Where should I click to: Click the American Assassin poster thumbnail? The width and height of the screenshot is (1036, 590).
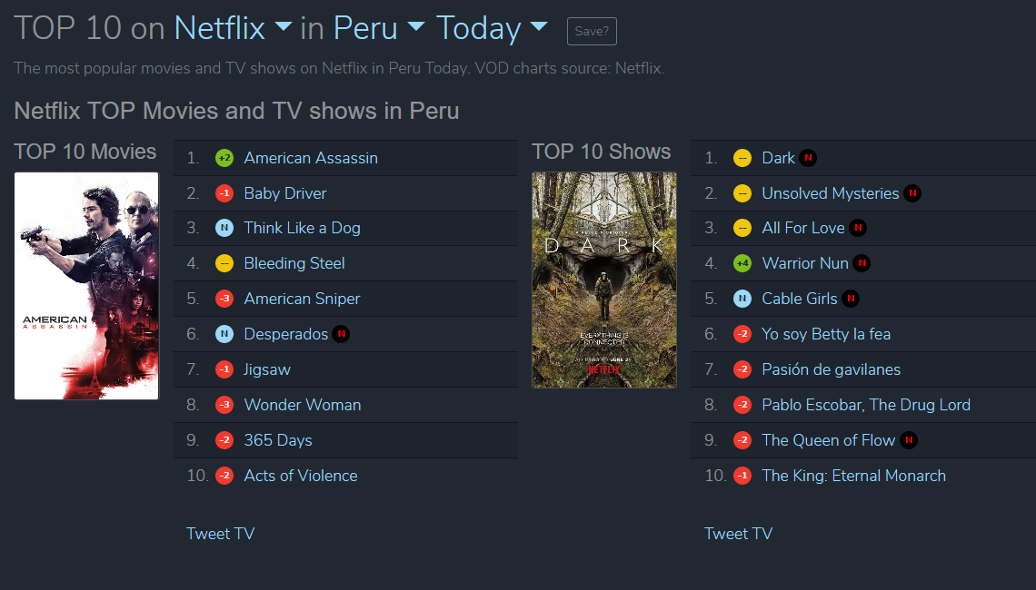[x=86, y=286]
